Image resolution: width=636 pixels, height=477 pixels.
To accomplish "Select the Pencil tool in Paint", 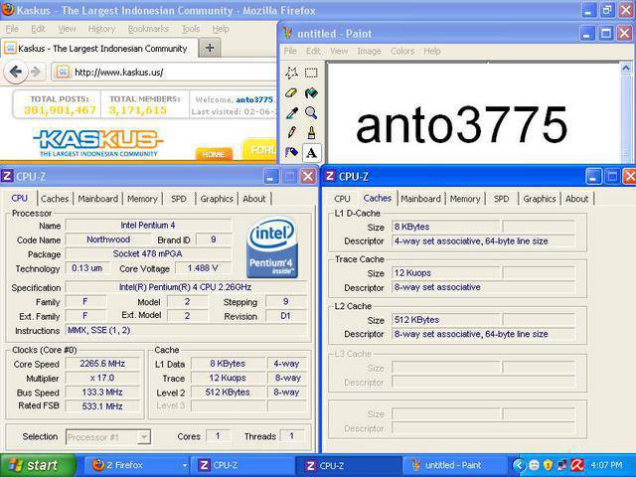I will 291,132.
